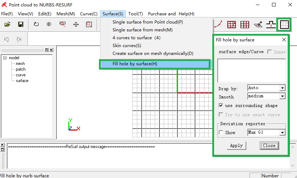This screenshot has width=297, height=178.
Task: Select the rotate view tool
Action: click(36, 24)
